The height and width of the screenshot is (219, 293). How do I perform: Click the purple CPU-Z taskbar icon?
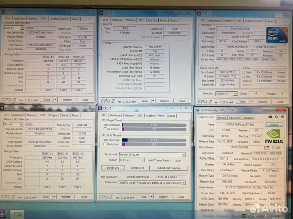click(x=2, y=215)
